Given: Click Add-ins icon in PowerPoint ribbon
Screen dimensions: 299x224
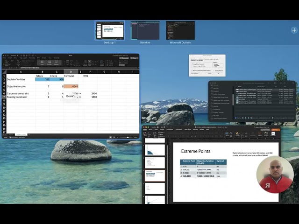Looking at the screenshot, I should click(260, 134).
